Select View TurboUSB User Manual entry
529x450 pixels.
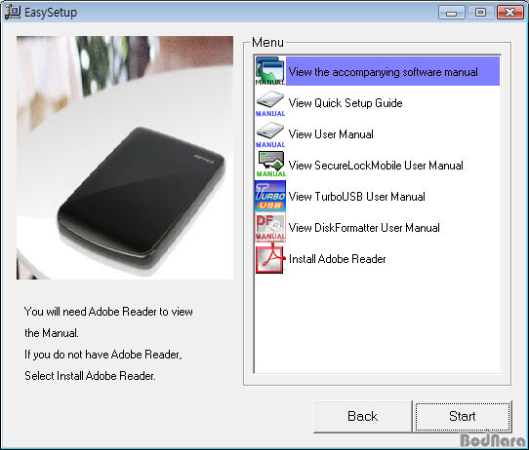pos(357,197)
